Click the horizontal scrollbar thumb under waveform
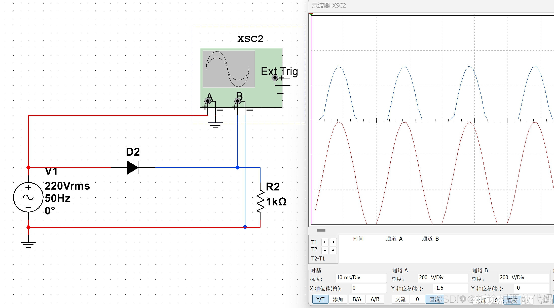 pos(321,230)
